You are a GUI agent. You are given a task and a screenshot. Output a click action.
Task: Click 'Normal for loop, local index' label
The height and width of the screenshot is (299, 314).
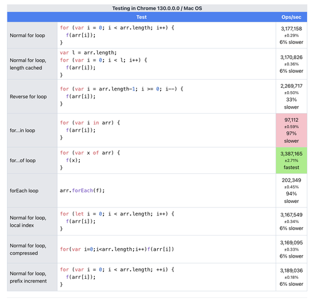[28, 222]
